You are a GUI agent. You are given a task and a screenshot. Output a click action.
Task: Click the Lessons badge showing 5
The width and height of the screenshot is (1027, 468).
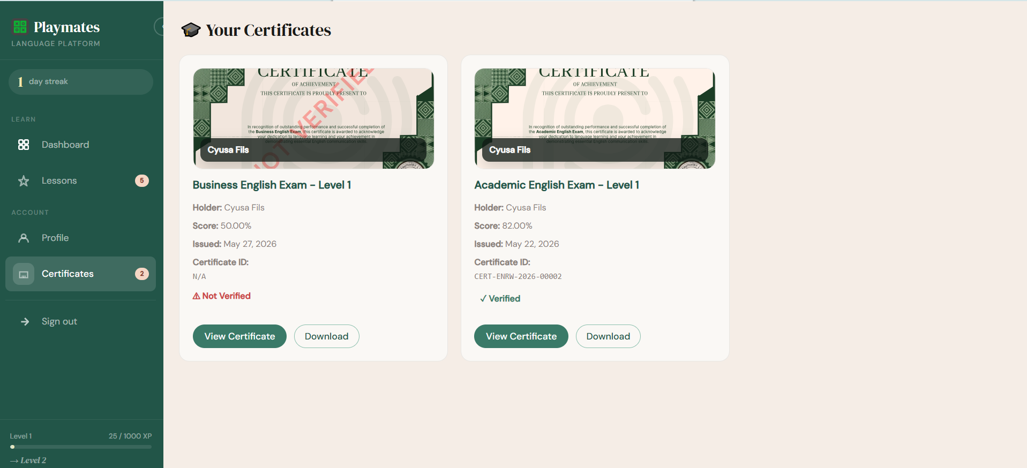click(x=142, y=181)
